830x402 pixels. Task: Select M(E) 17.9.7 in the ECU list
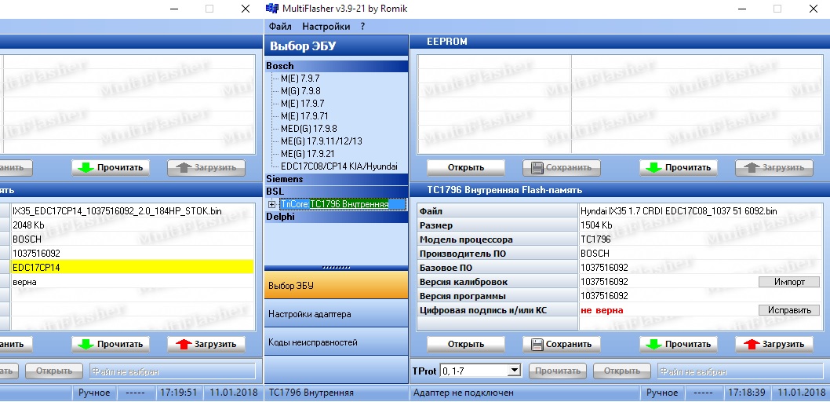pyautogui.click(x=302, y=104)
